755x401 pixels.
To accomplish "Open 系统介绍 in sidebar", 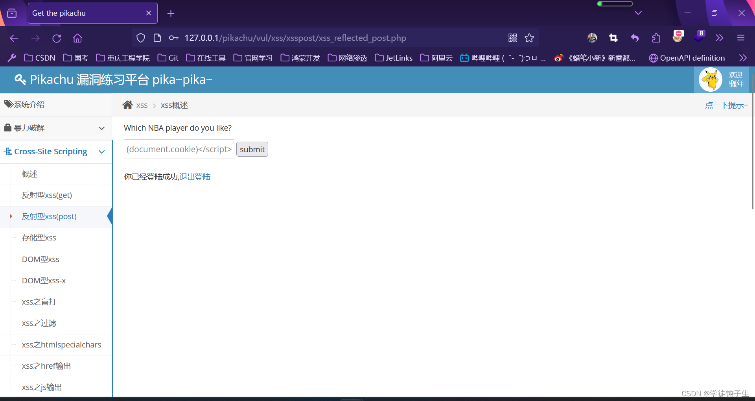I will point(56,105).
